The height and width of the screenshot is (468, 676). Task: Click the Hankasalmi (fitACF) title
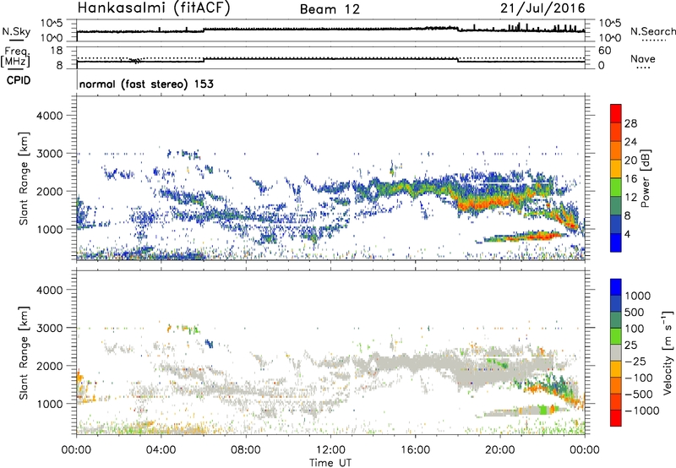tap(154, 8)
